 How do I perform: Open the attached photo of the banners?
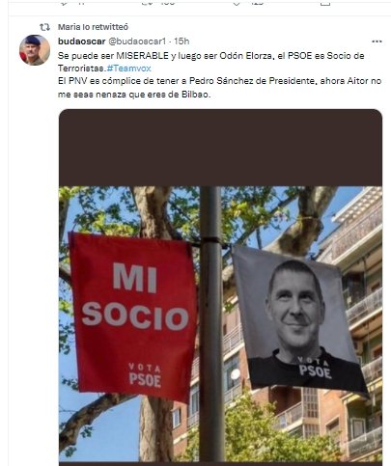(x=220, y=286)
